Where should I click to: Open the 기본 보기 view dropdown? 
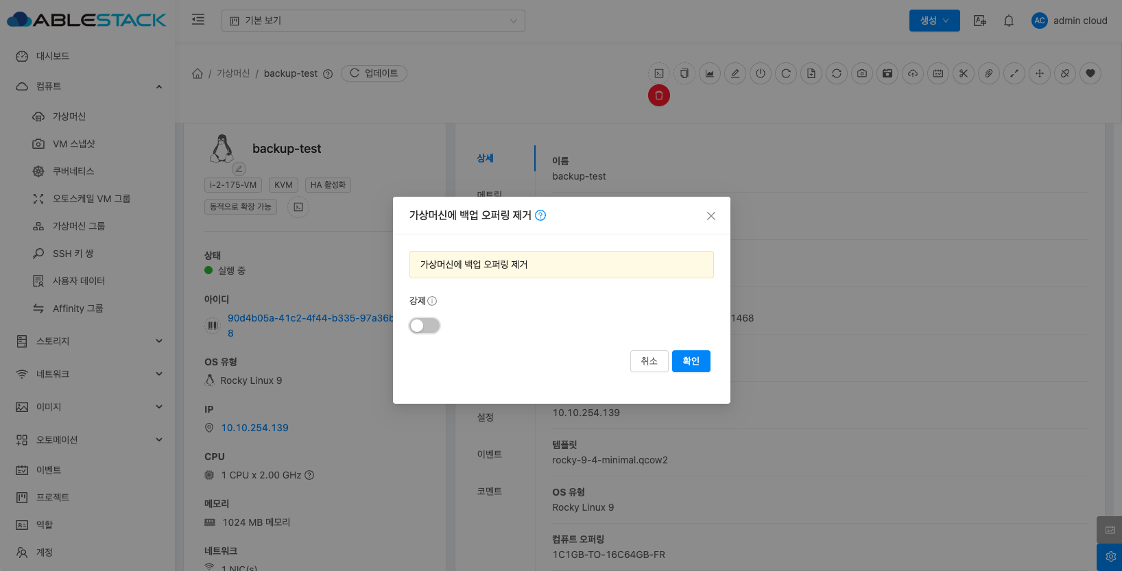(373, 21)
